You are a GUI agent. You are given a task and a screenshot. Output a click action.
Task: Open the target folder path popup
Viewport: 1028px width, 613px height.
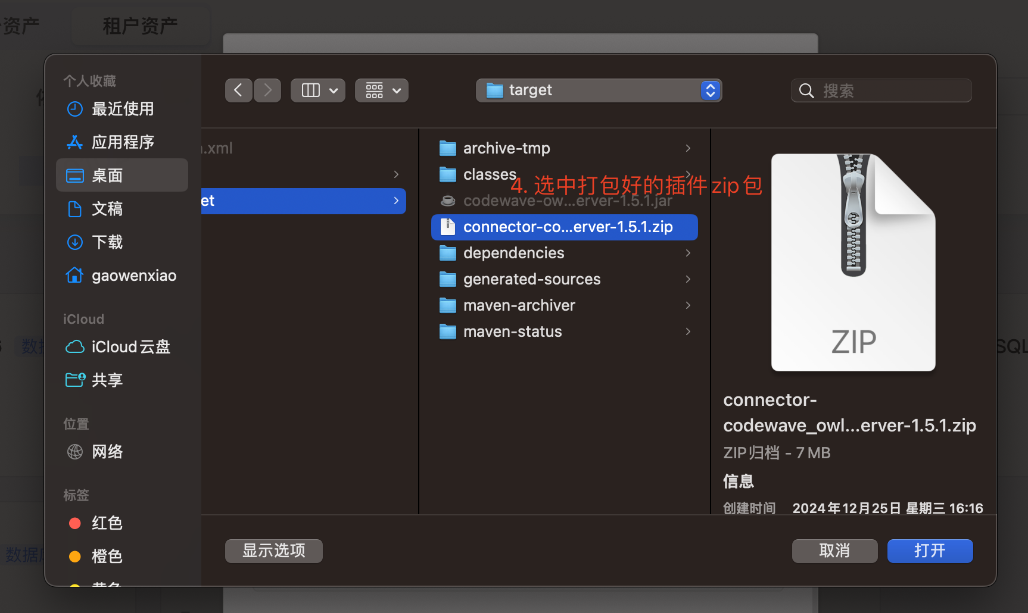(x=599, y=90)
